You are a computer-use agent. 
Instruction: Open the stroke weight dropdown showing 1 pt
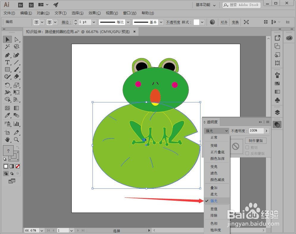(93, 22)
